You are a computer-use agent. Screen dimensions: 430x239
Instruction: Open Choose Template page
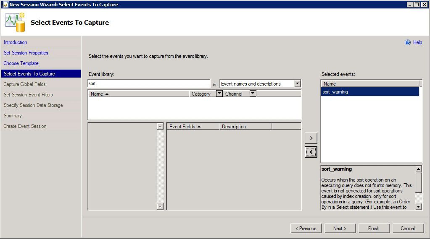click(x=21, y=63)
